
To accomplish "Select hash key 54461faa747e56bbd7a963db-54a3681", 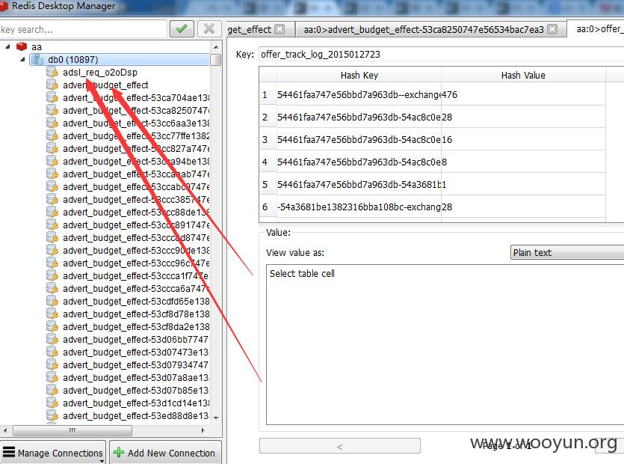I will tap(359, 184).
